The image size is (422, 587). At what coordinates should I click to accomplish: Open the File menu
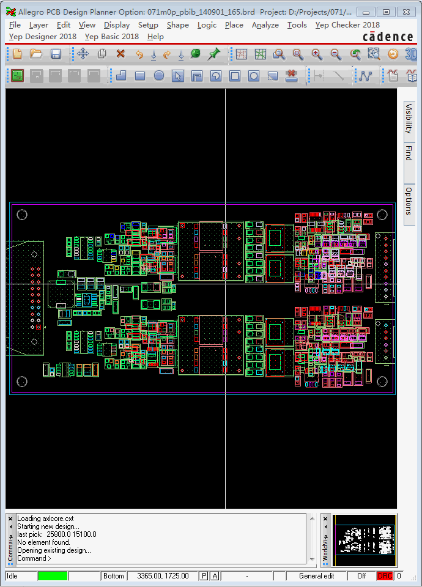[15, 25]
